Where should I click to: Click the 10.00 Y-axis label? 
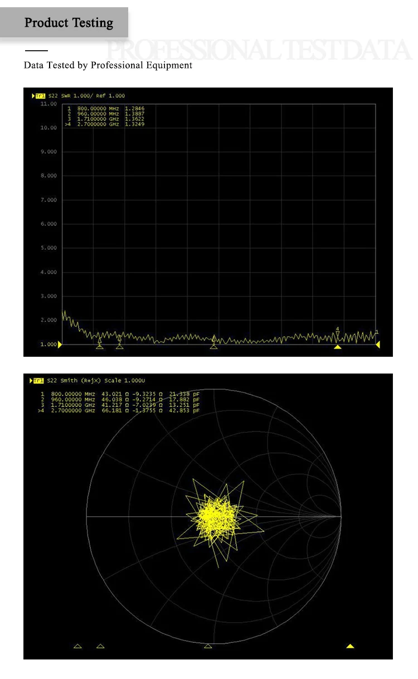[x=48, y=128]
